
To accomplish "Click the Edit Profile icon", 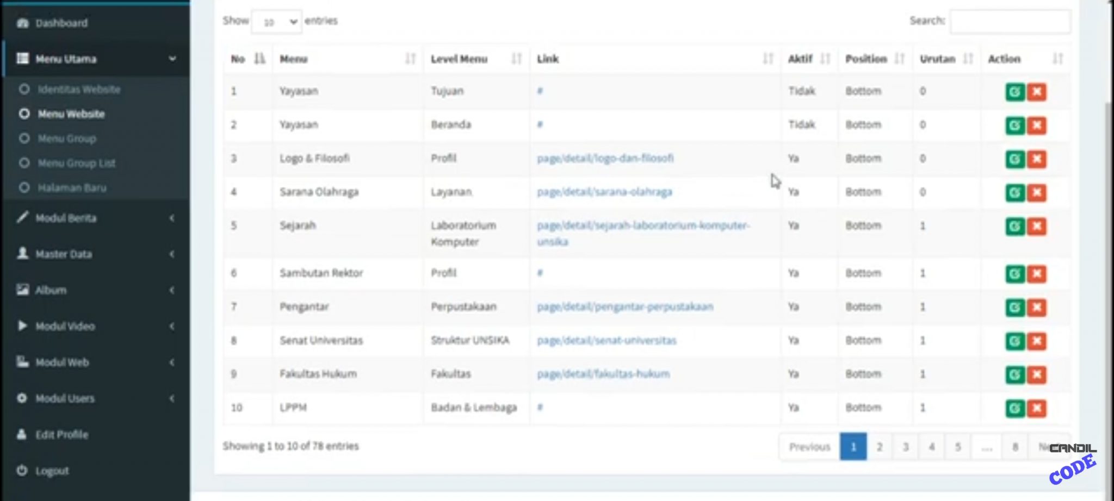I will click(x=22, y=434).
